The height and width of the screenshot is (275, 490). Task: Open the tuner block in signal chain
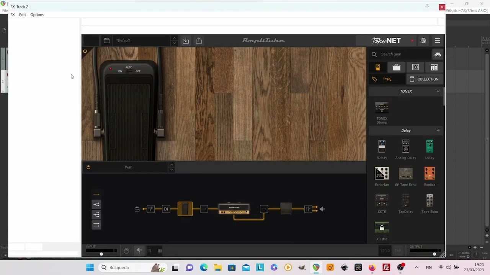[x=151, y=209]
